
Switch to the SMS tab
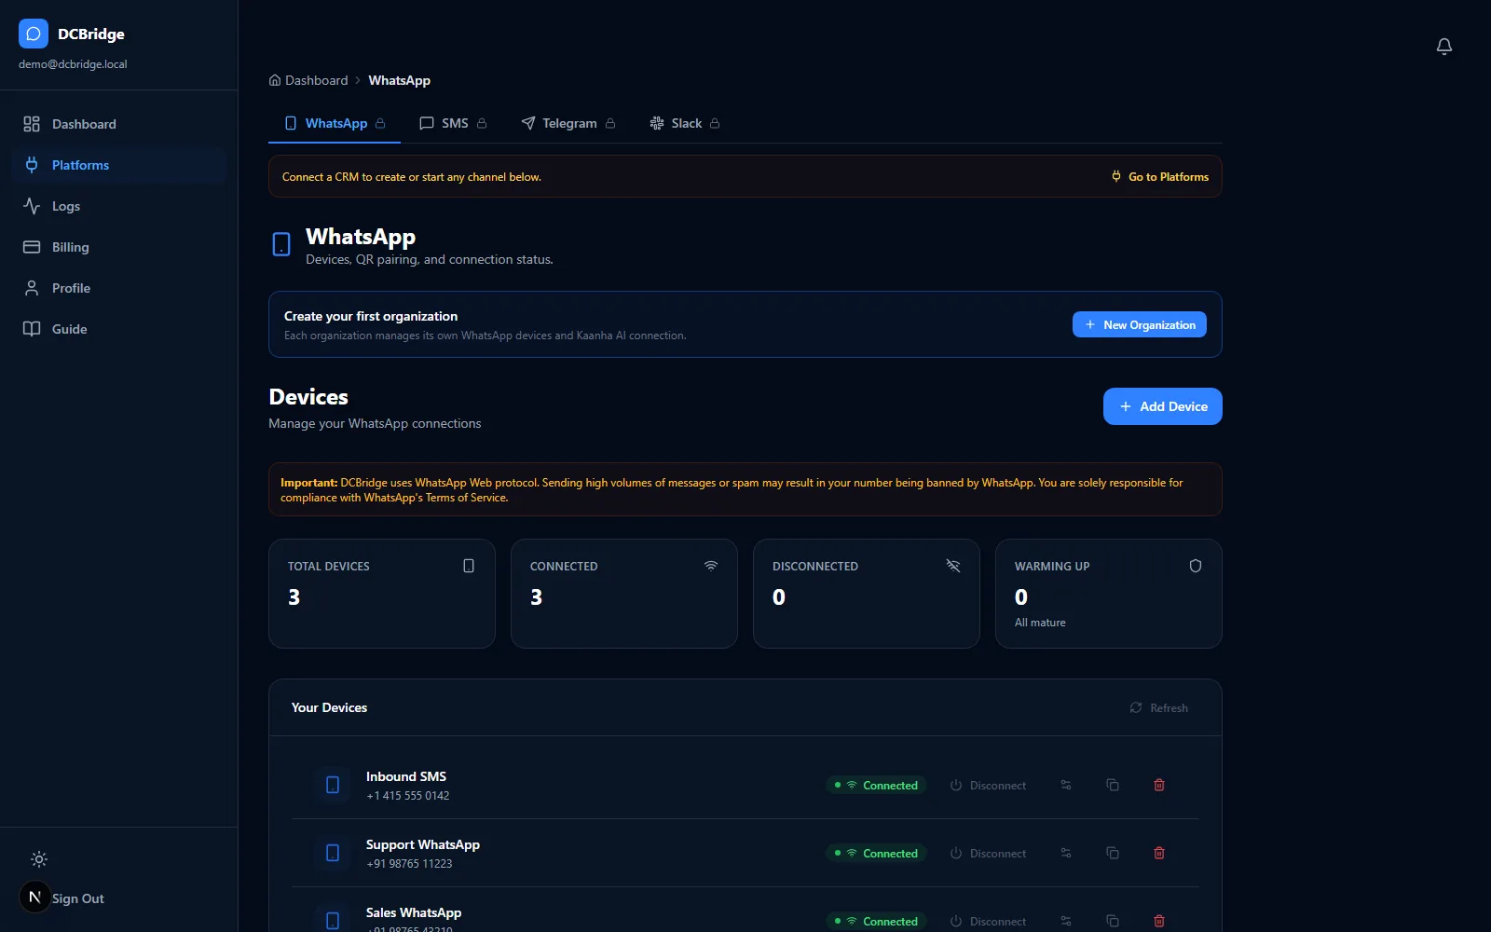tap(453, 123)
